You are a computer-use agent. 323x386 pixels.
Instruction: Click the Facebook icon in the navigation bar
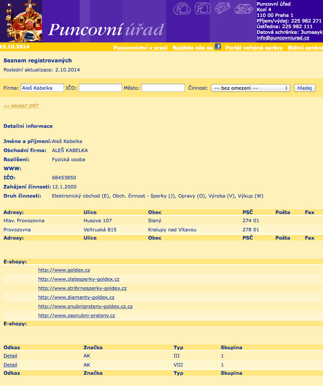(x=218, y=46)
